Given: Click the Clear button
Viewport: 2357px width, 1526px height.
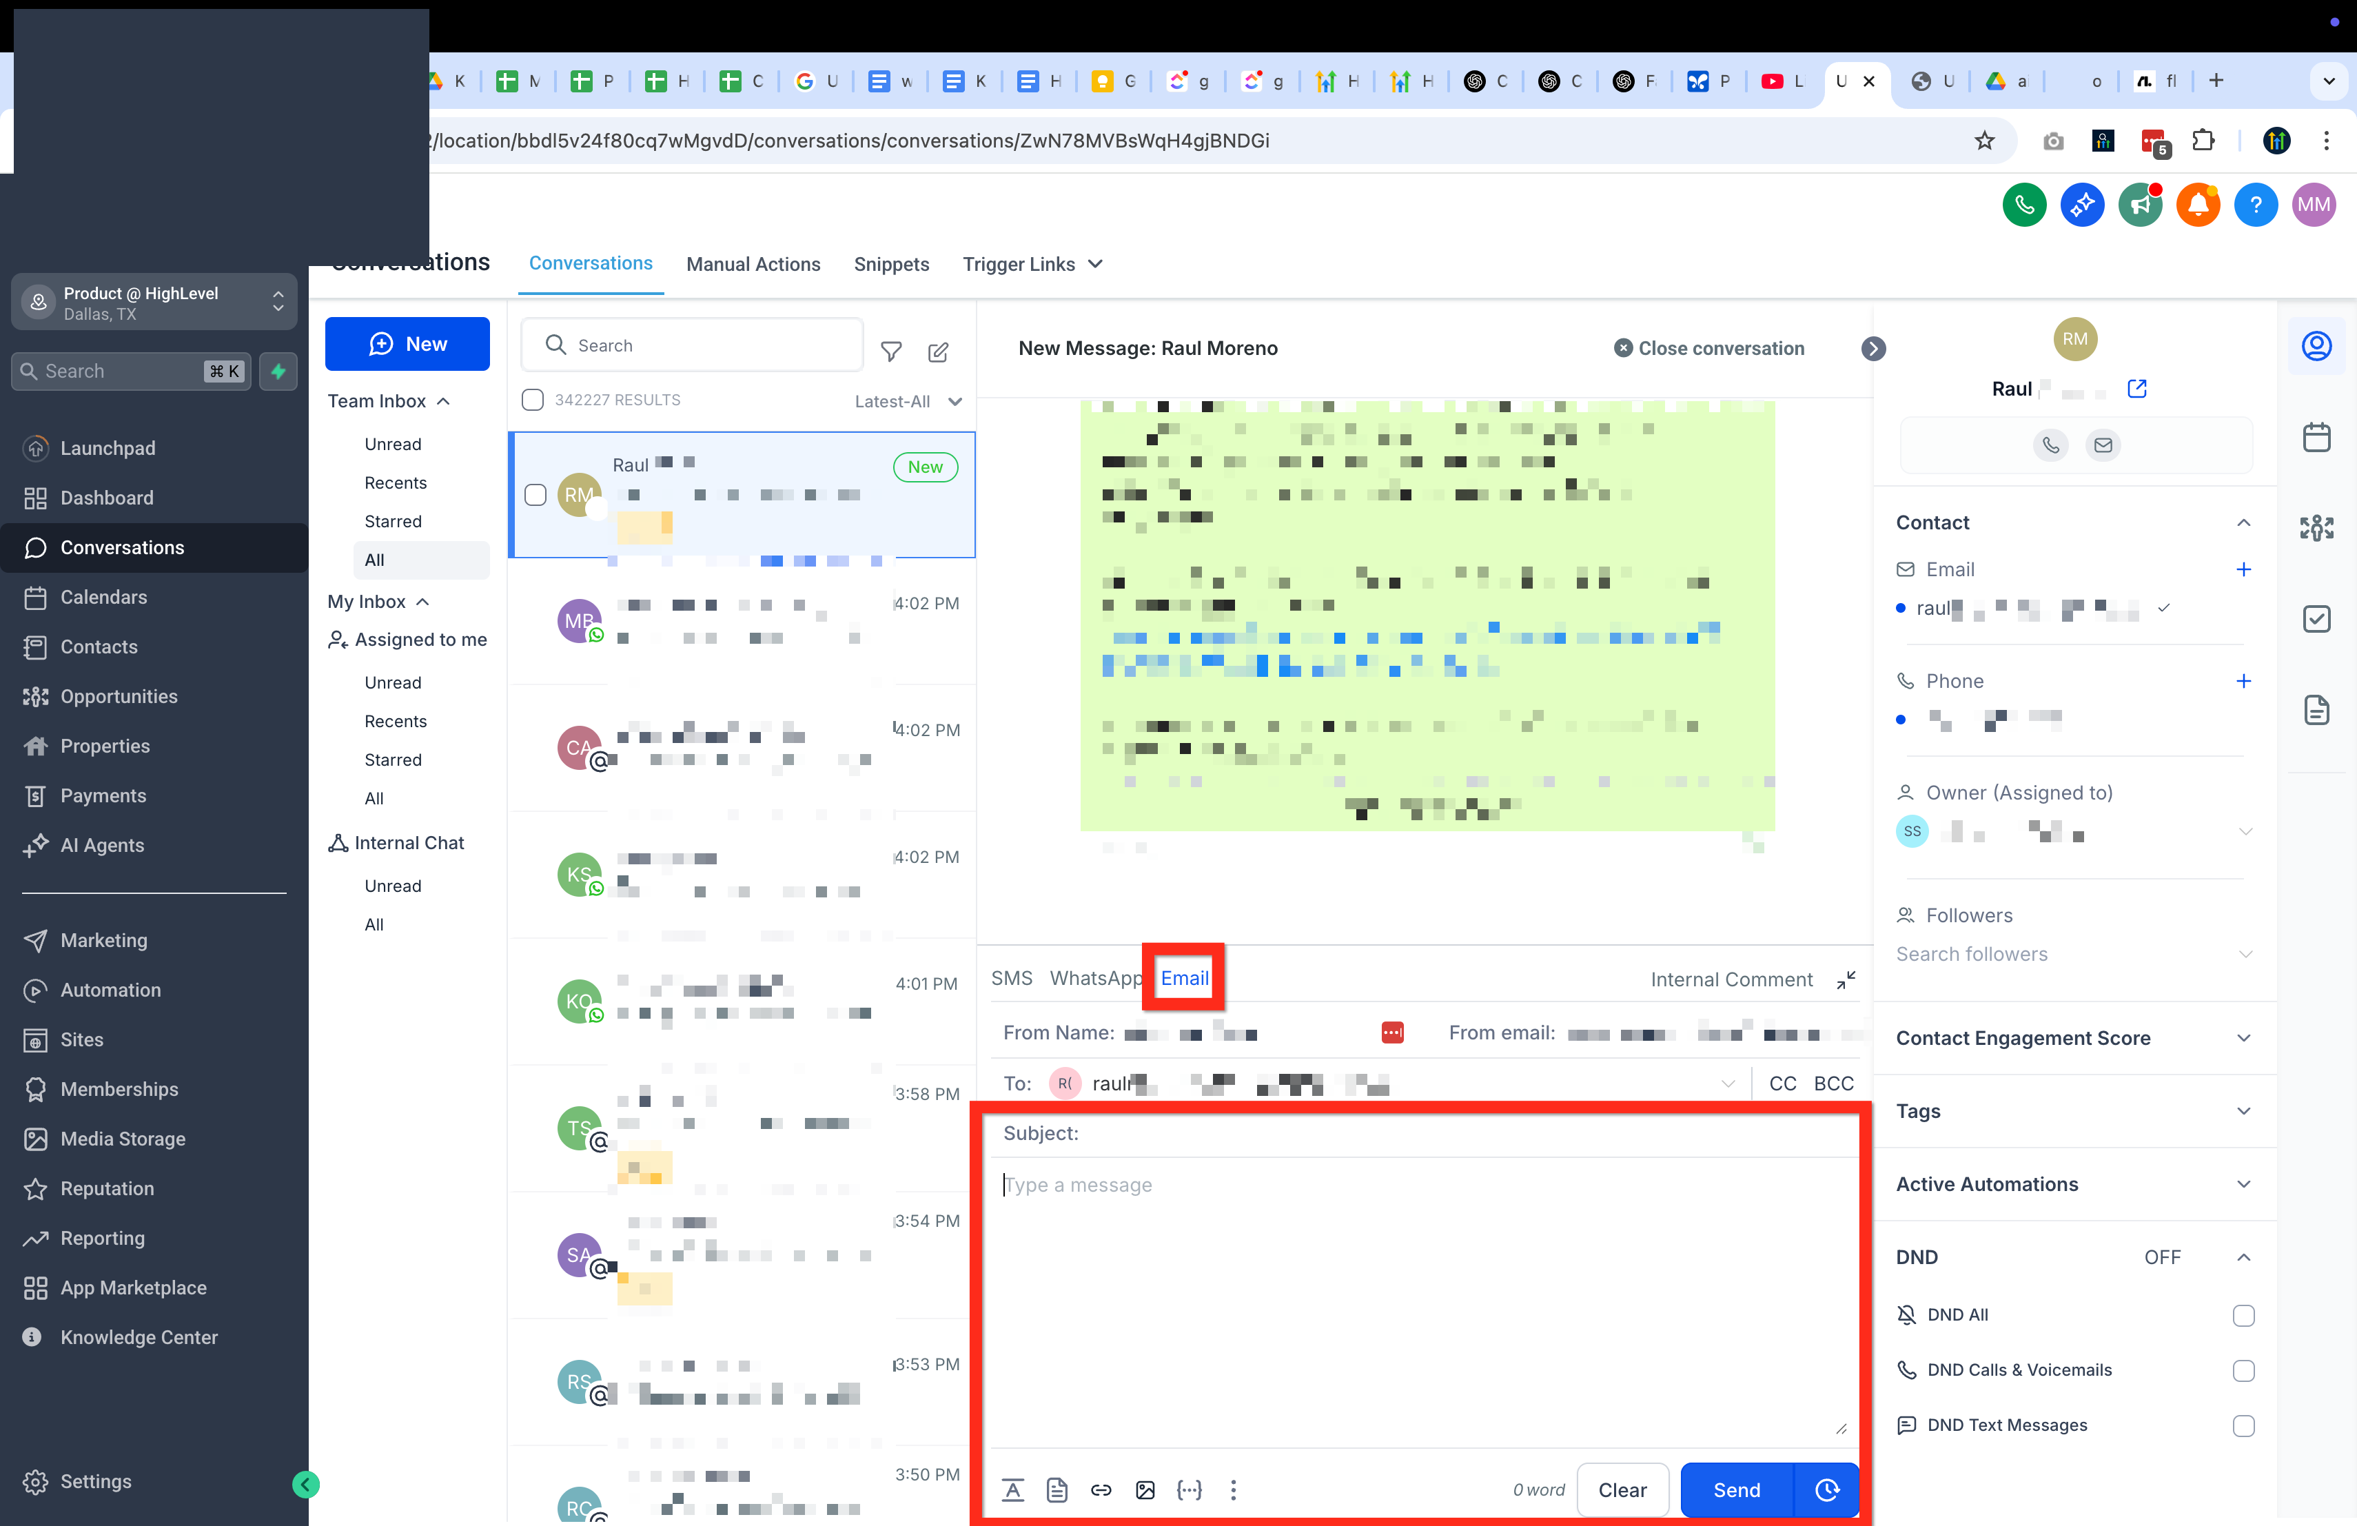Looking at the screenshot, I should pyautogui.click(x=1622, y=1489).
